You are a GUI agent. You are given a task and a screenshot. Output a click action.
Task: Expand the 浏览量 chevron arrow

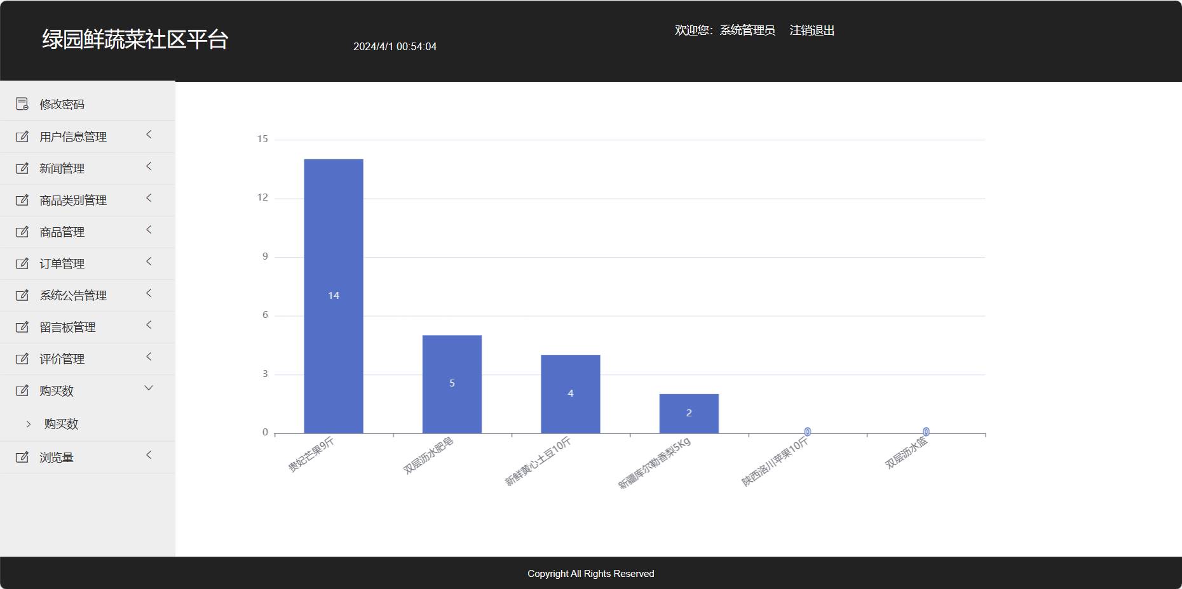pyautogui.click(x=149, y=455)
